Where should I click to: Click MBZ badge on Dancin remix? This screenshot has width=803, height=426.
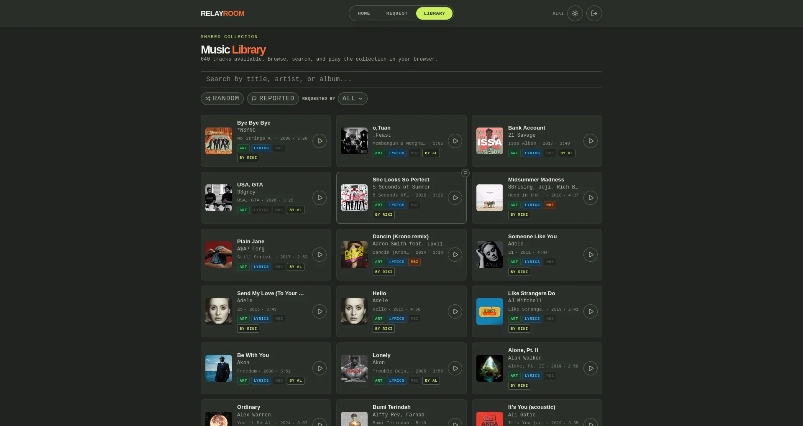click(x=414, y=262)
